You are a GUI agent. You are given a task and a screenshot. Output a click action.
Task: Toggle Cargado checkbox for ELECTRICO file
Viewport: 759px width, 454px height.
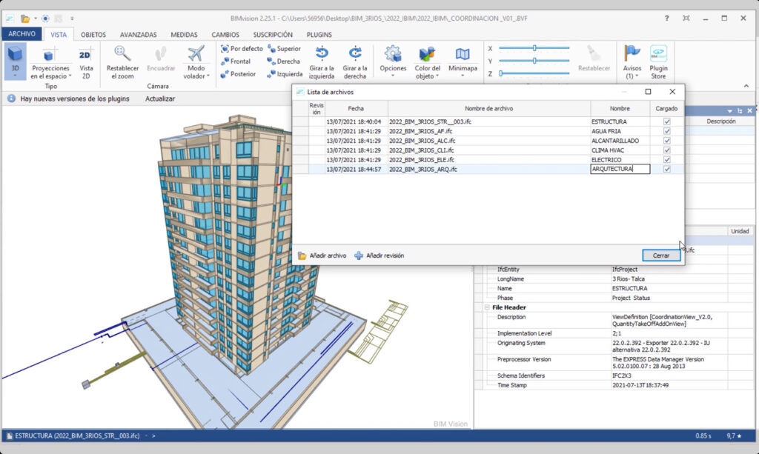coord(667,159)
